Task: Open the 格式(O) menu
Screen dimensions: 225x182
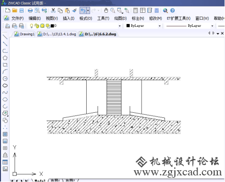Action: [86, 18]
